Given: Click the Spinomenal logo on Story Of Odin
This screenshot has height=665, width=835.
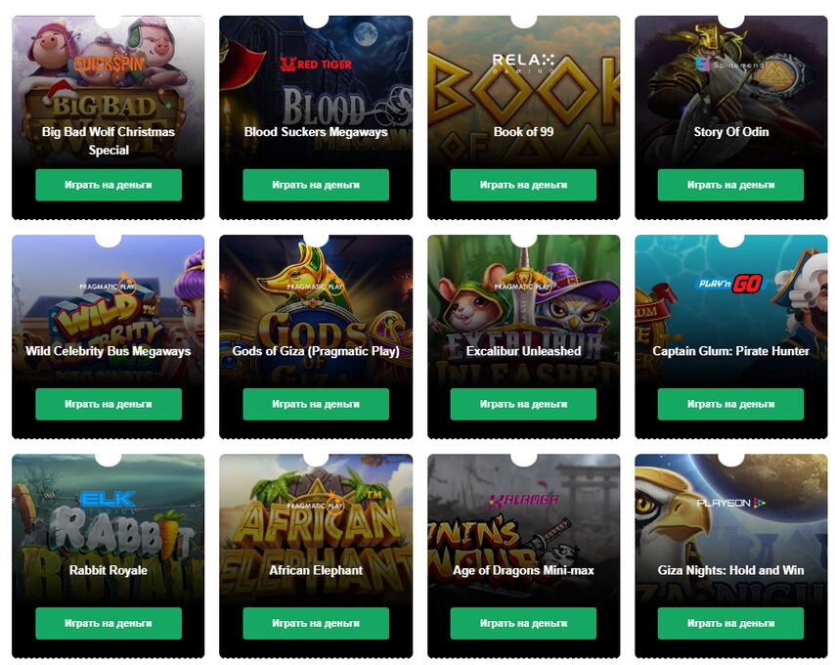Looking at the screenshot, I should pyautogui.click(x=730, y=65).
